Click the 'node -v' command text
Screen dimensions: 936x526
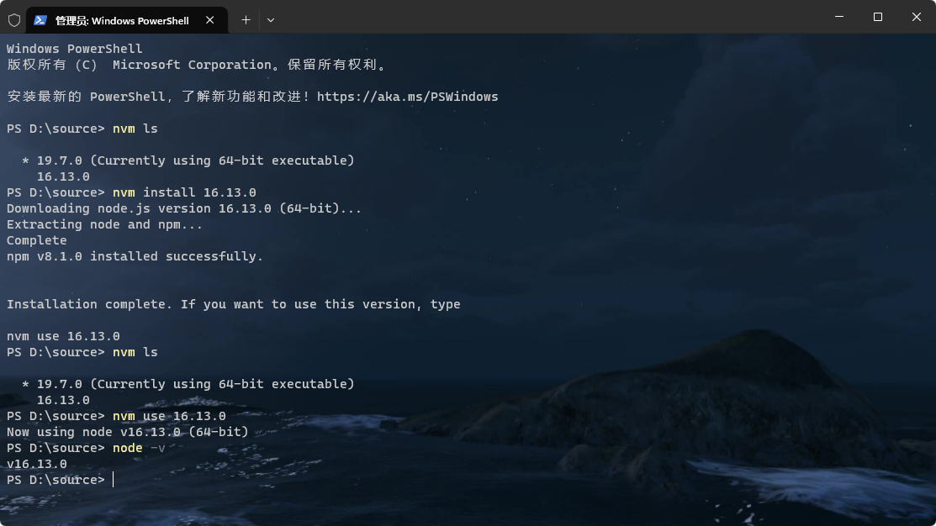coord(139,448)
